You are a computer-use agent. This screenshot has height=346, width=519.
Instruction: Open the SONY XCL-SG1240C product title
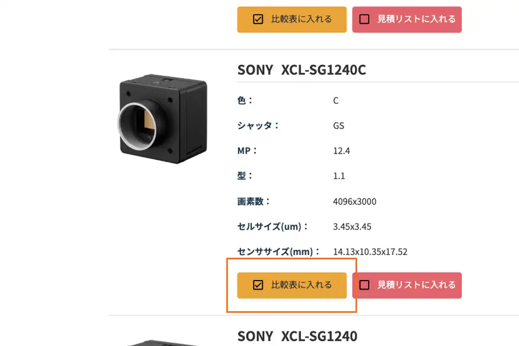tap(302, 70)
